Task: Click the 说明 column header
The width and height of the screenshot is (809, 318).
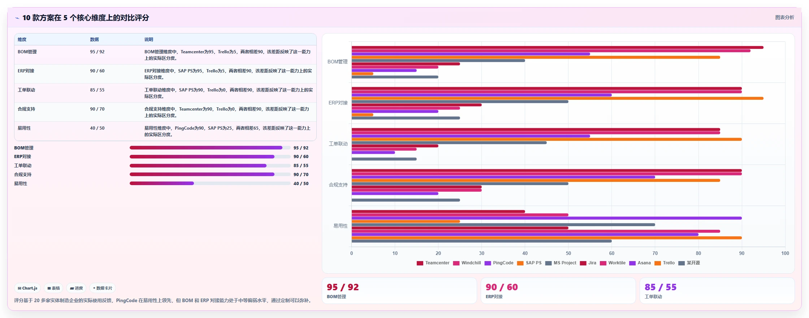Action: 149,40
